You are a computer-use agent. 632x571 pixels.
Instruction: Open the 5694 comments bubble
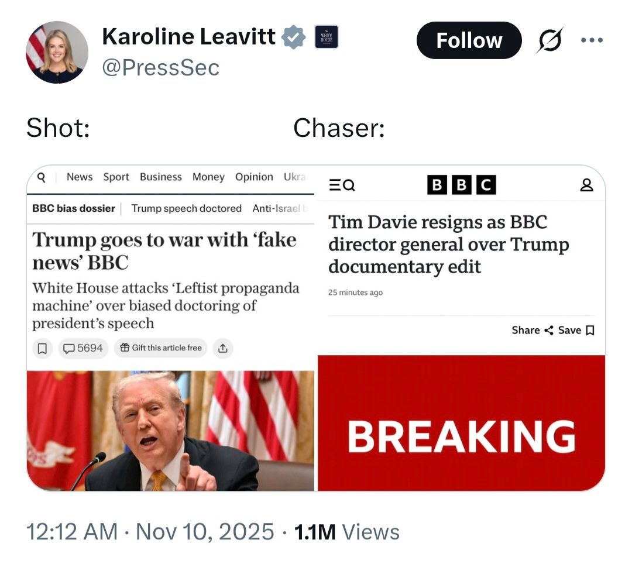[84, 348]
